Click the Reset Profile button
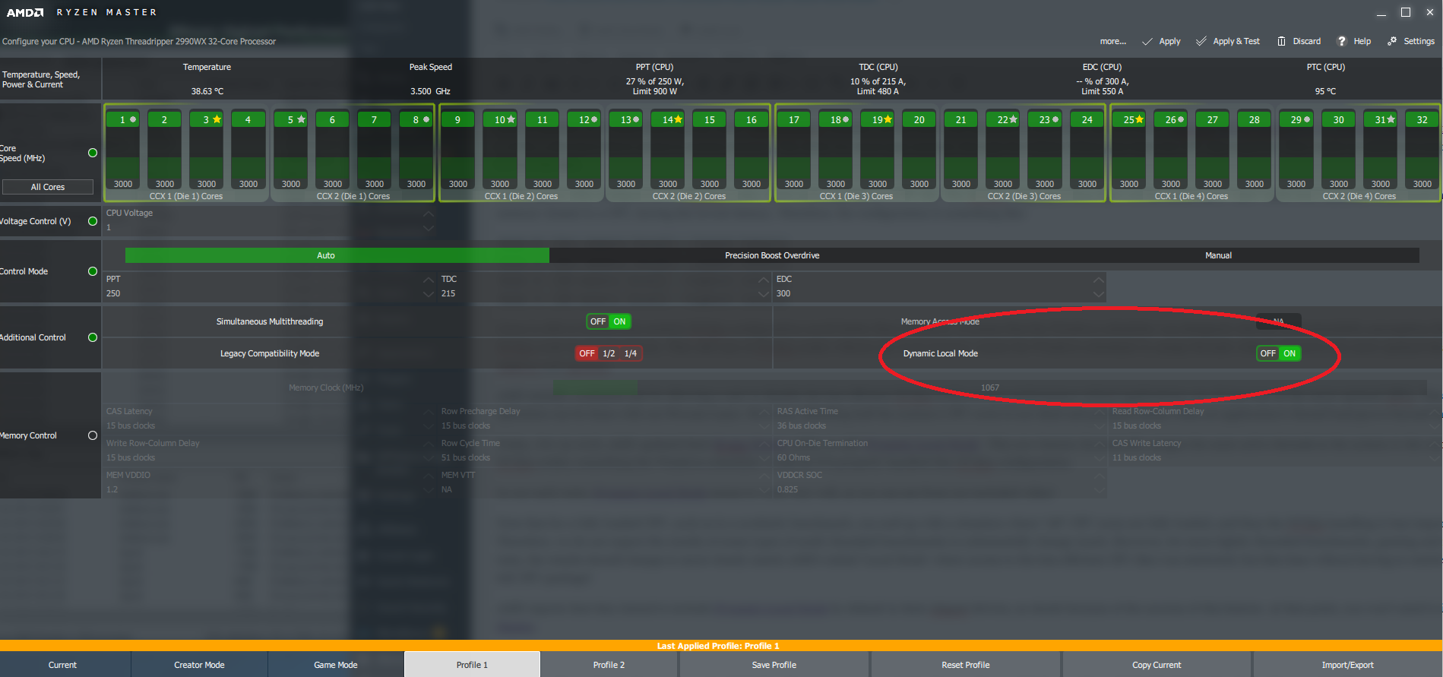This screenshot has width=1443, height=677. point(966,665)
